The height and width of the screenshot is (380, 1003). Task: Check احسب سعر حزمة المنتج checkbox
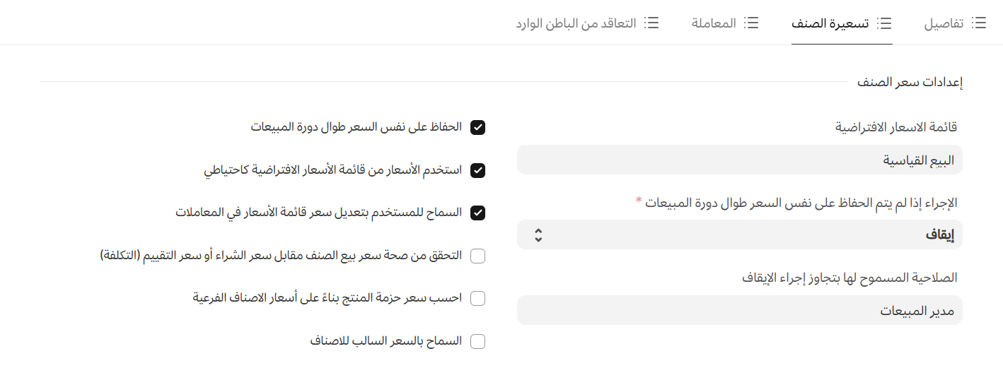coord(478,298)
